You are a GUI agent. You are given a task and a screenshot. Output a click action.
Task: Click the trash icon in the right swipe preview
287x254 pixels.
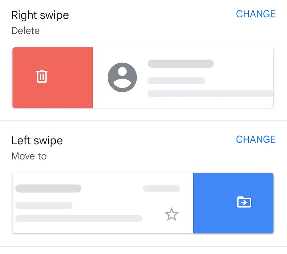pos(42,77)
